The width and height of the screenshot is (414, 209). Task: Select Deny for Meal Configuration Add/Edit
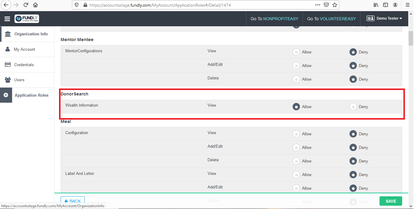[353, 147]
